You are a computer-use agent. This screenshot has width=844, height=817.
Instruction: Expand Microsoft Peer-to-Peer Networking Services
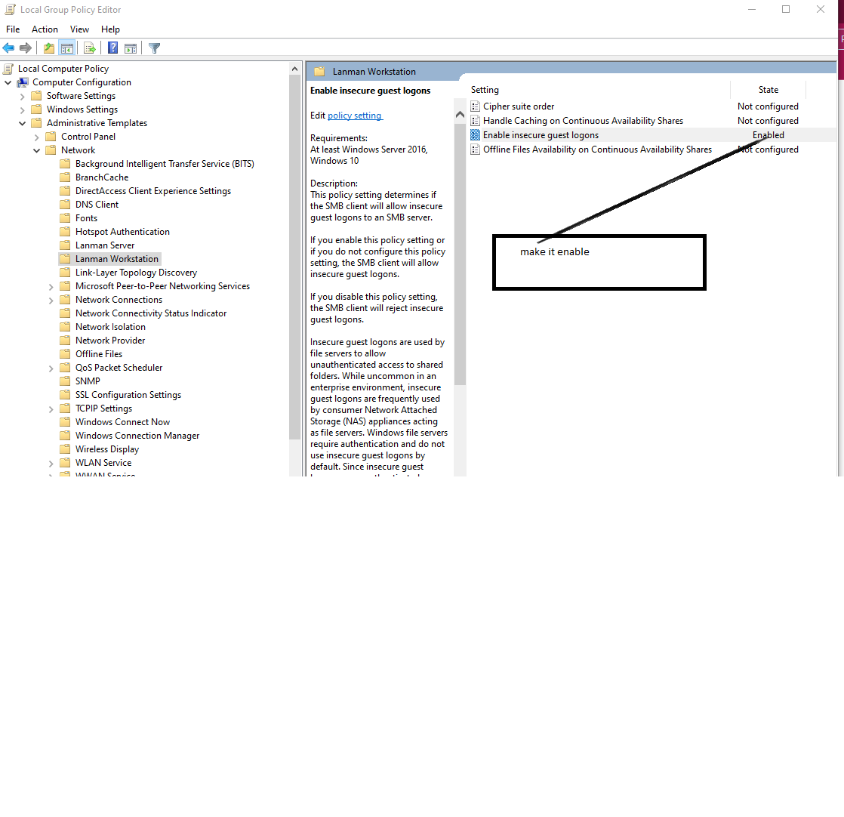coord(51,287)
